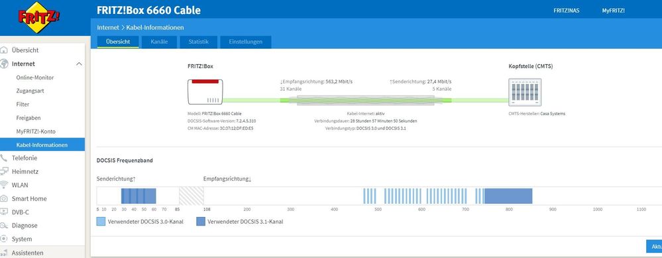Click the CM MAC-Adresse text
Viewport: 662px width, 258px height.
221,128
